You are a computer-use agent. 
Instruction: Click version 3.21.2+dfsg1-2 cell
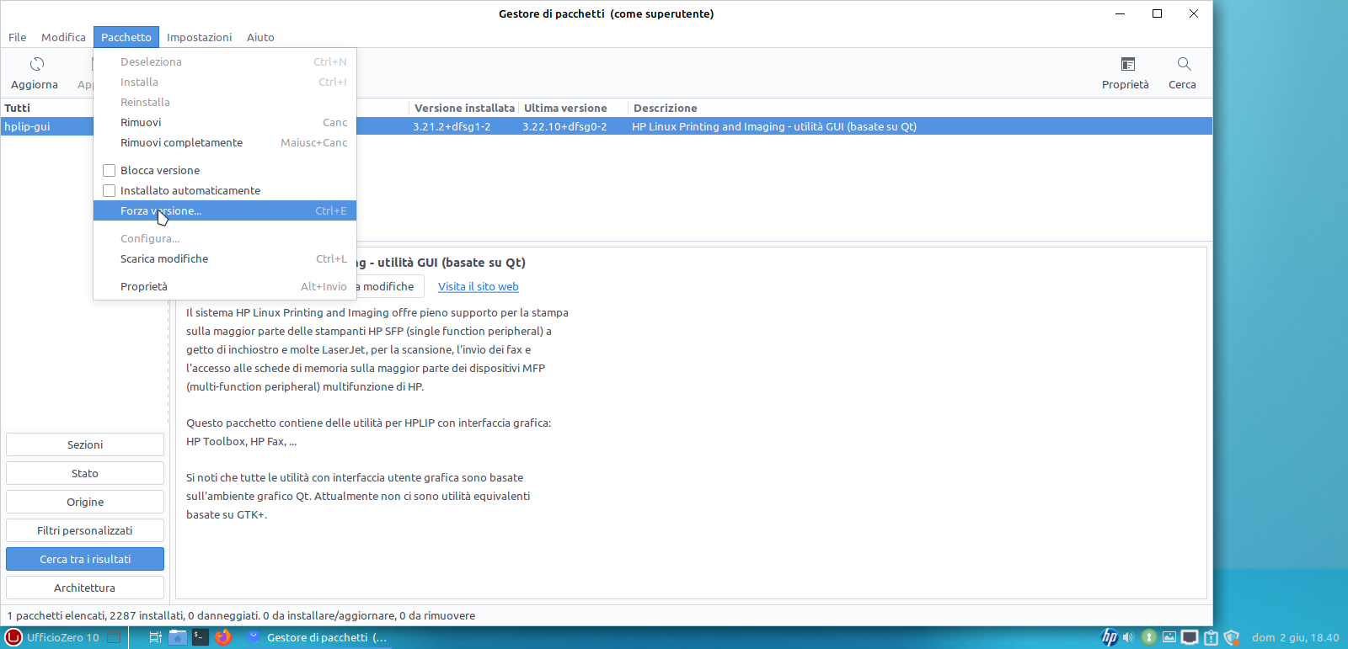pos(452,126)
